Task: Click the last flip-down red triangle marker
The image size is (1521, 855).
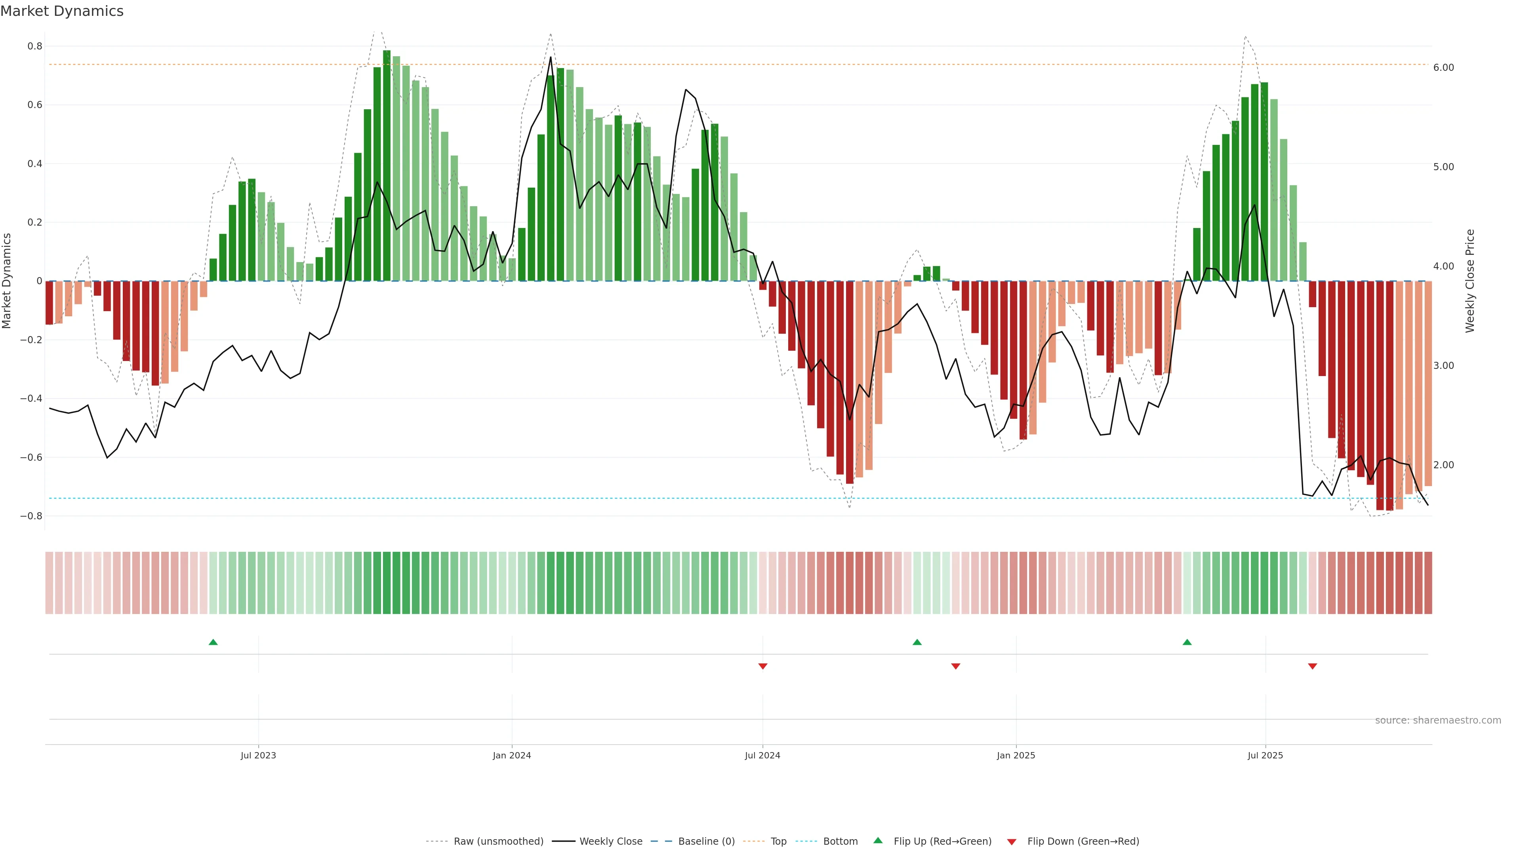Action: tap(1313, 666)
